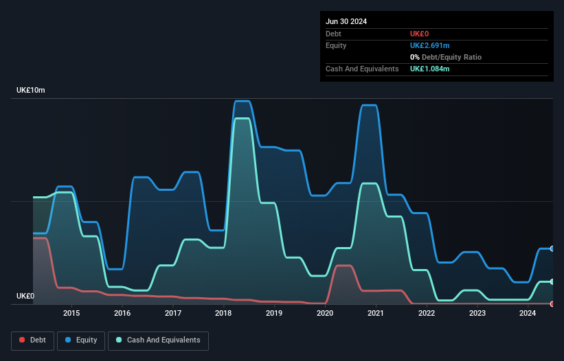Viewport: 564px width, 361px height.
Task: Click the Debt label in the tooltip
Action: point(333,34)
